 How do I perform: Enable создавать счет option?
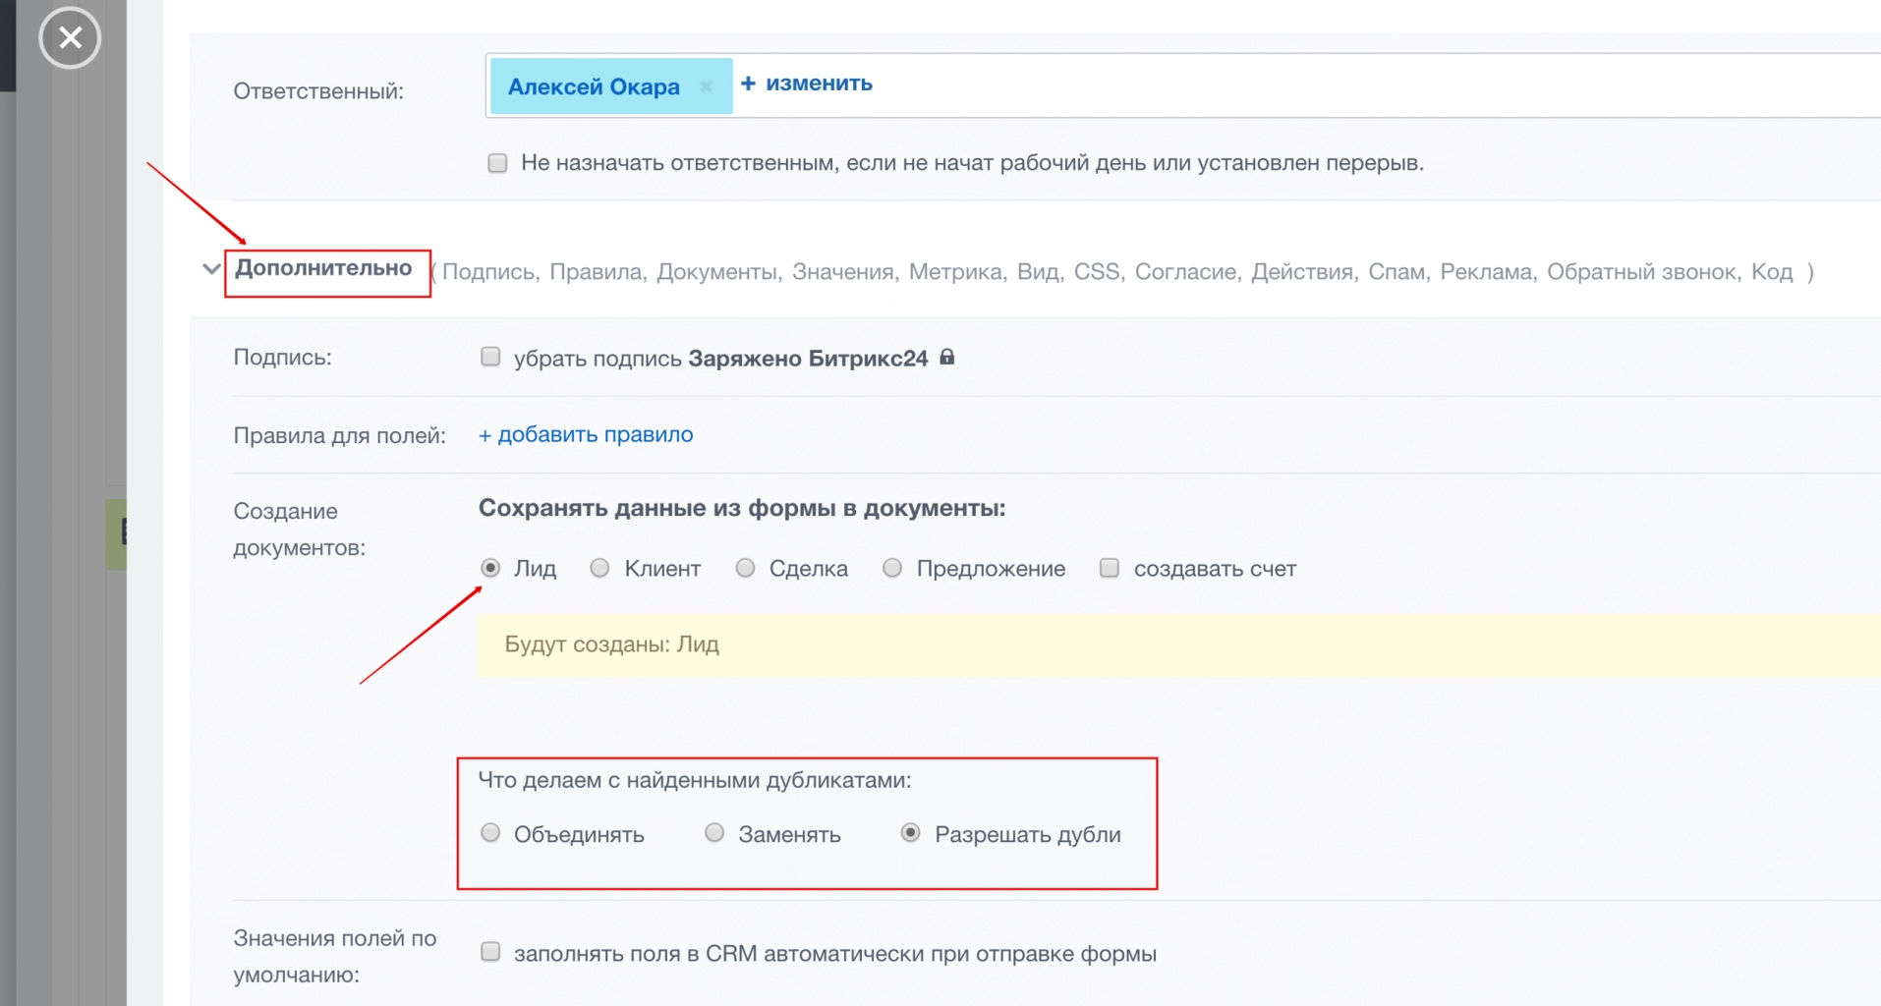pyautogui.click(x=1110, y=568)
